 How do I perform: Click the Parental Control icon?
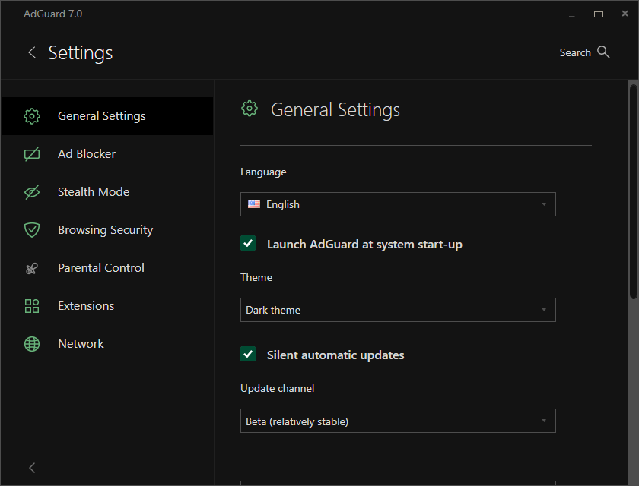tap(32, 268)
